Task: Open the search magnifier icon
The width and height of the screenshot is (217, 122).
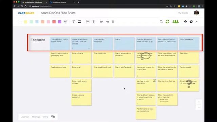Action: pos(161,22)
